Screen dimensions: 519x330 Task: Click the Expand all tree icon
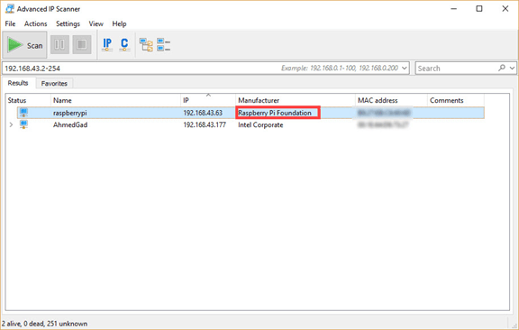coord(146,45)
